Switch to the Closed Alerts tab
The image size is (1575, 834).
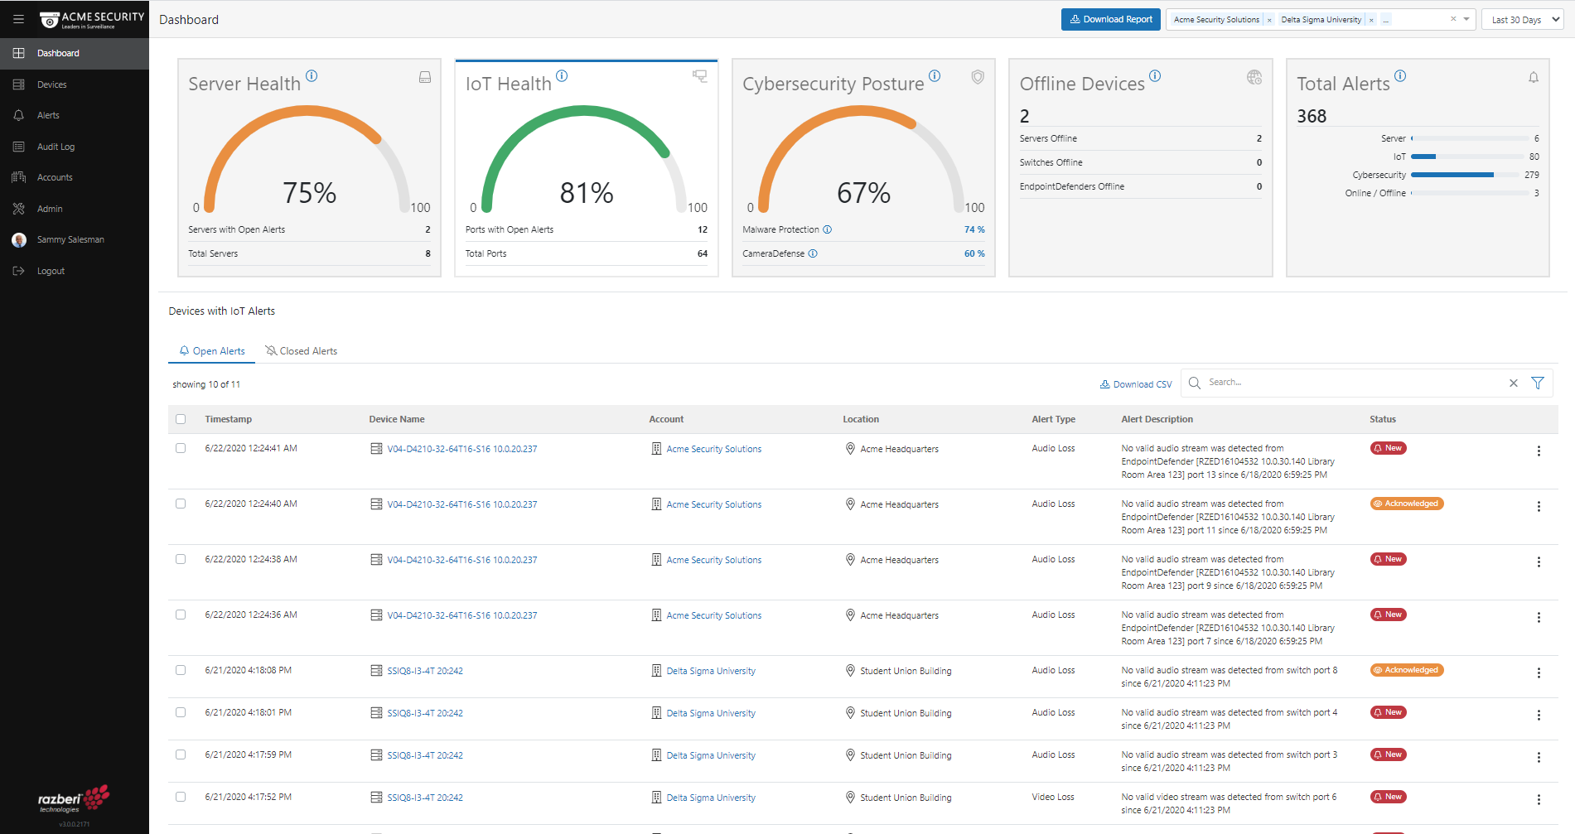pyautogui.click(x=302, y=350)
